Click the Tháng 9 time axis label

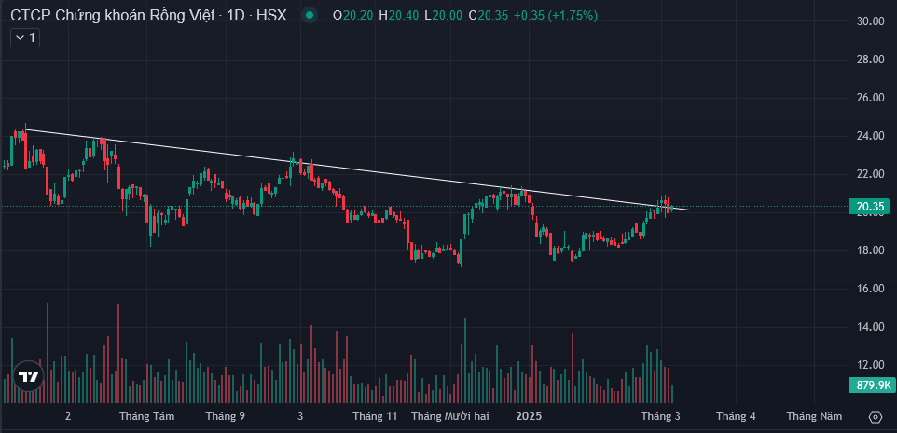point(225,416)
